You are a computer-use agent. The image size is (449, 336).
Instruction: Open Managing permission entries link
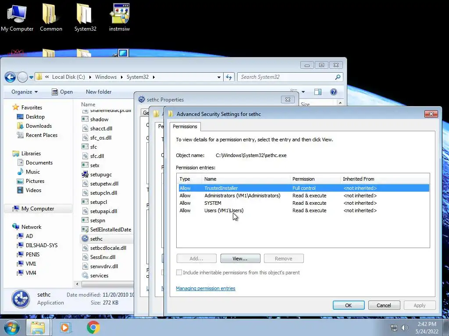pos(206,289)
